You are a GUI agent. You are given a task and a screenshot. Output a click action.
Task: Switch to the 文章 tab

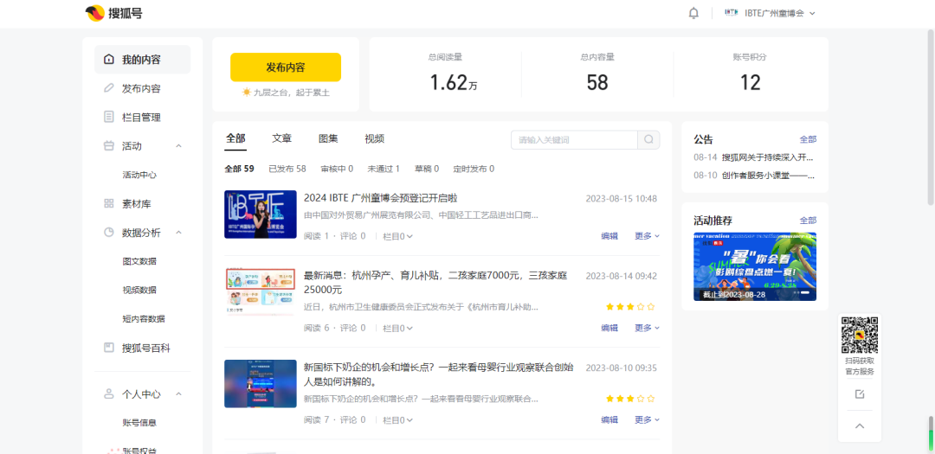(282, 139)
